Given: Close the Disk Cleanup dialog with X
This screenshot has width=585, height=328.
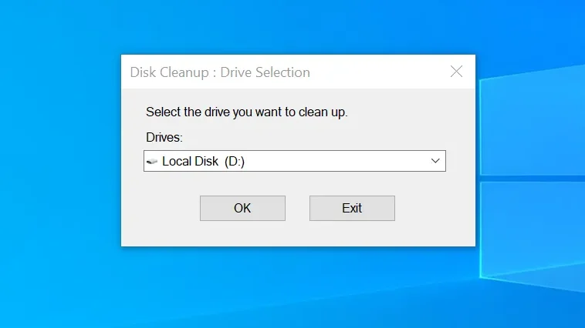Looking at the screenshot, I should 456,72.
